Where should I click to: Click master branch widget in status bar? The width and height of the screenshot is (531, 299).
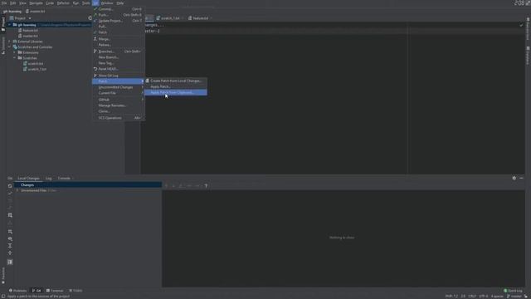(514, 297)
